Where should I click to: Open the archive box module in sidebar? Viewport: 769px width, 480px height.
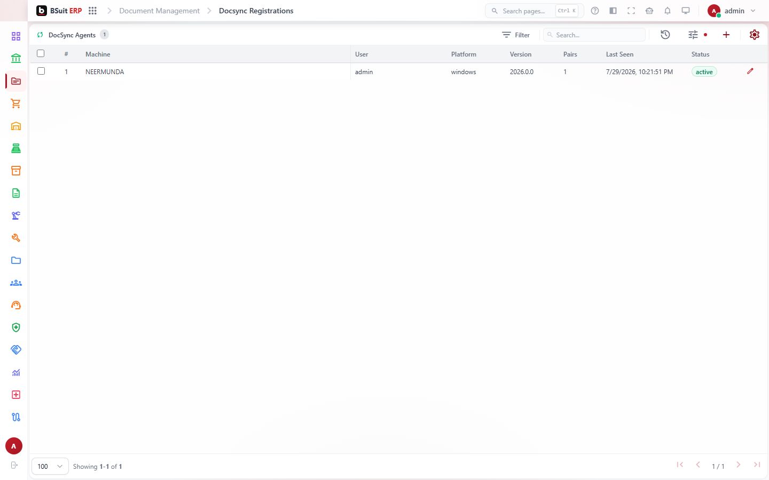coord(16,171)
